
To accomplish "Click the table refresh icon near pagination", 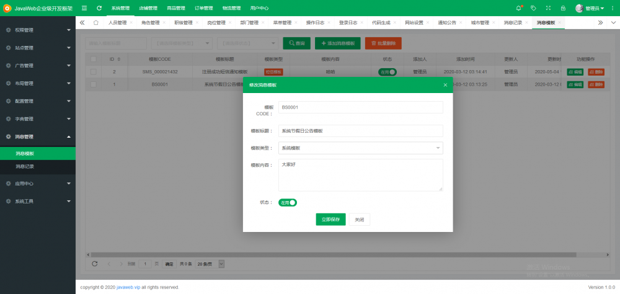I will point(94,264).
